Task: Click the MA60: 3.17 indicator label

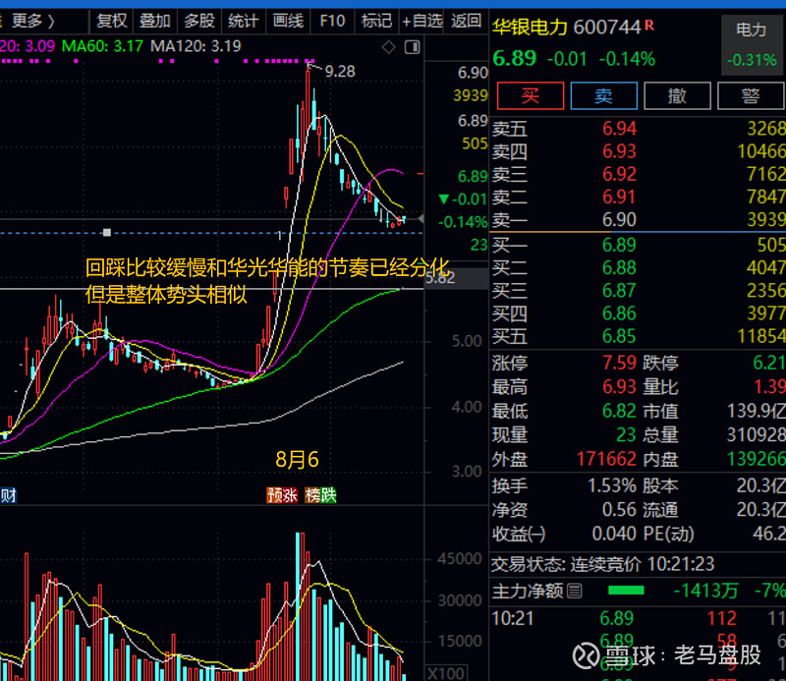Action: pyautogui.click(x=103, y=46)
